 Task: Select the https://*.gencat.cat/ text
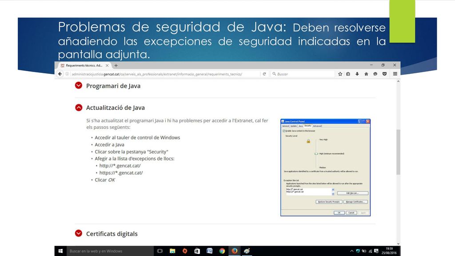tap(121, 173)
